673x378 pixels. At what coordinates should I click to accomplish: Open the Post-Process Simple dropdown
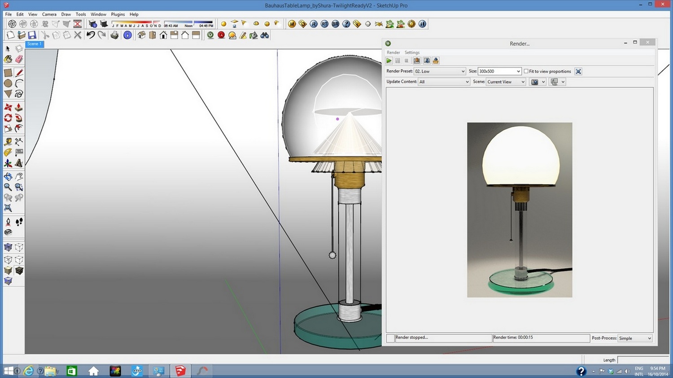click(635, 338)
